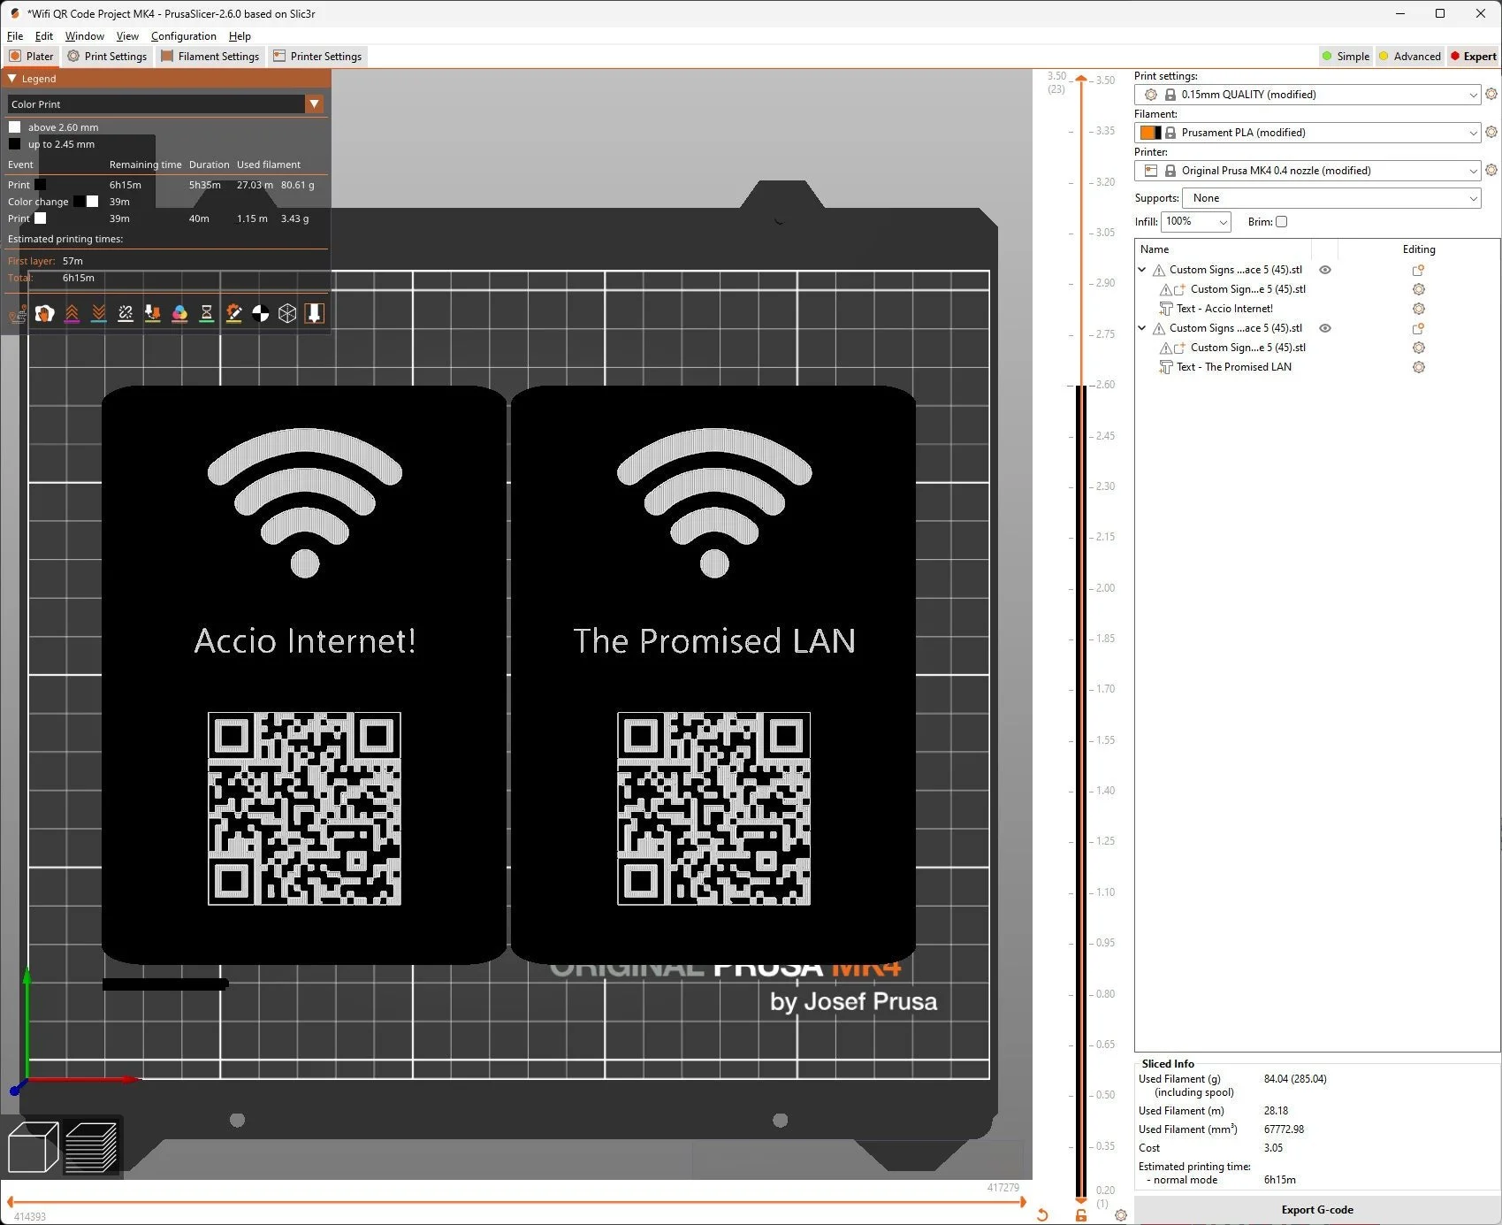
Task: Toggle Seams visibility broken-link icon
Action: click(126, 313)
